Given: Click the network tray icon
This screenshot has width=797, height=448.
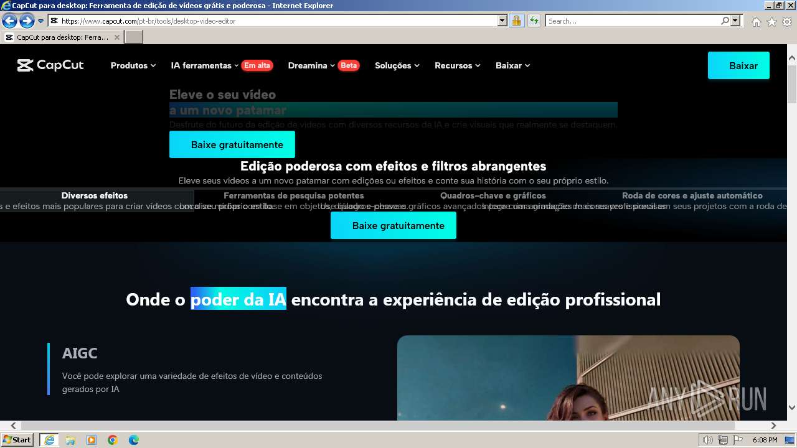Looking at the screenshot, I should tap(722, 440).
